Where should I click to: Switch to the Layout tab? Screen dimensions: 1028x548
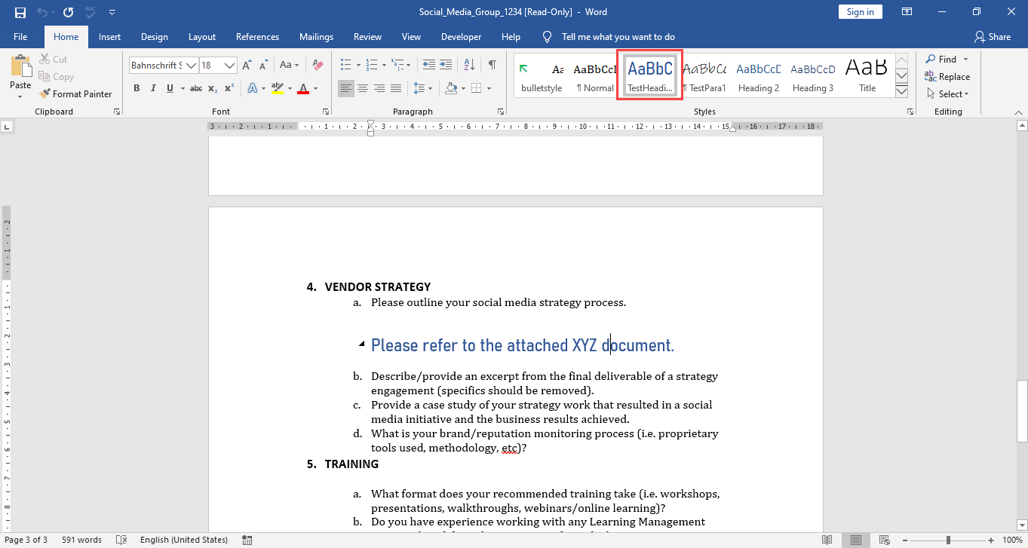click(x=202, y=36)
